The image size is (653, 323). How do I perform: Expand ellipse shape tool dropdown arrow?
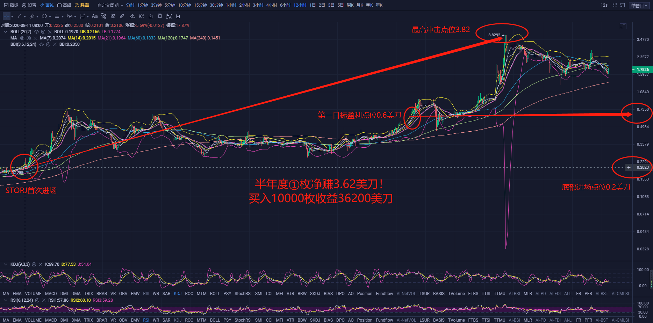[x=50, y=16]
